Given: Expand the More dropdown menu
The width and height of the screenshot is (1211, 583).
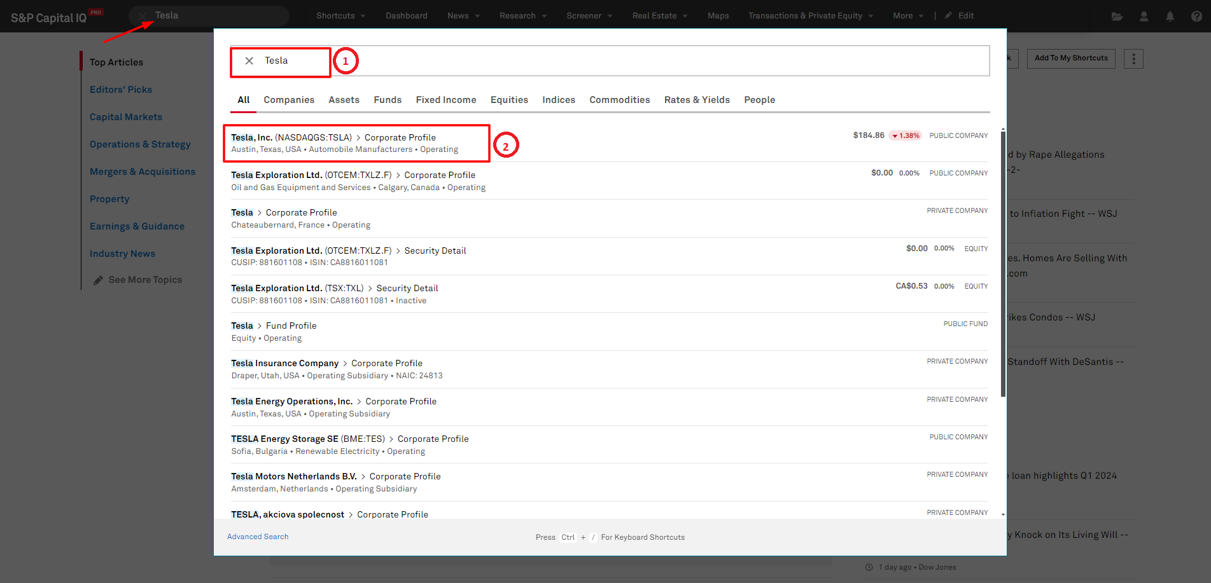Looking at the screenshot, I should point(908,16).
